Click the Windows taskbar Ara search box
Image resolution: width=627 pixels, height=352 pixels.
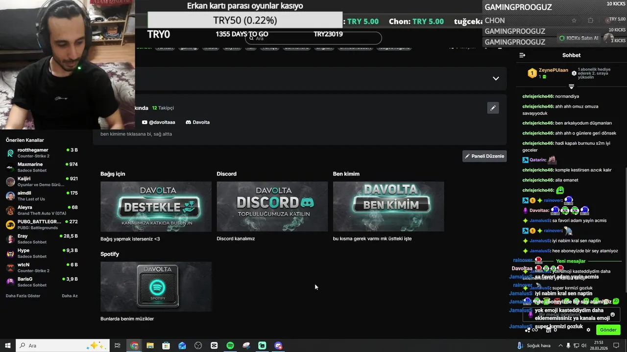(62, 346)
